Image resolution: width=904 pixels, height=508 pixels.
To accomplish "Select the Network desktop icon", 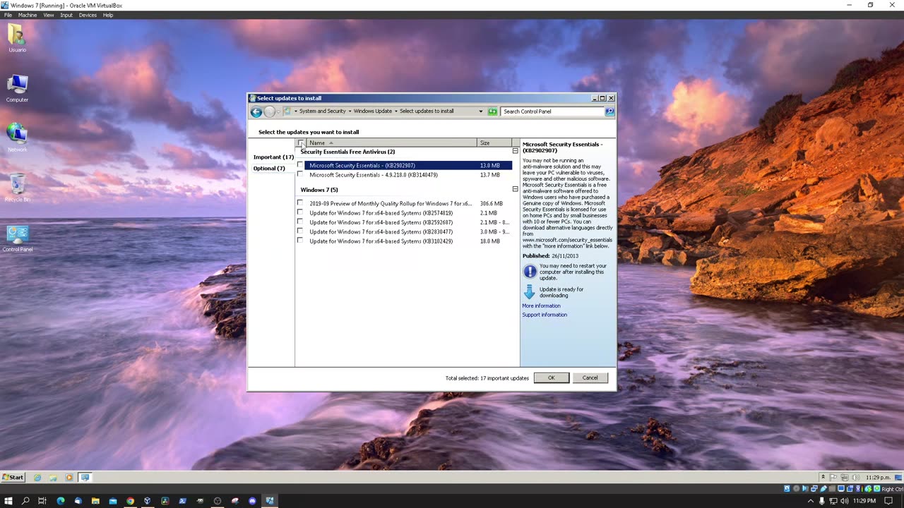I will [x=17, y=138].
